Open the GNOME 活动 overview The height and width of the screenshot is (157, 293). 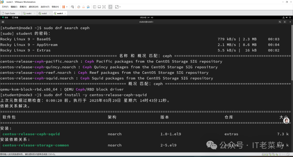pyautogui.click(x=5, y=18)
